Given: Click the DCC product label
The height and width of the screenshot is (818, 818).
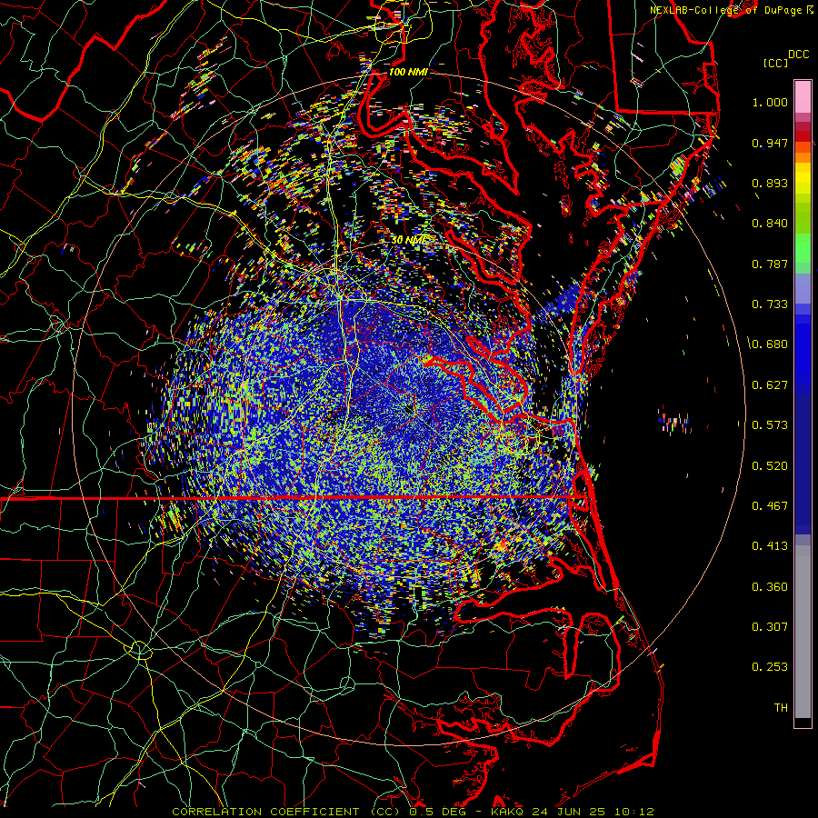Looking at the screenshot, I should (x=799, y=55).
